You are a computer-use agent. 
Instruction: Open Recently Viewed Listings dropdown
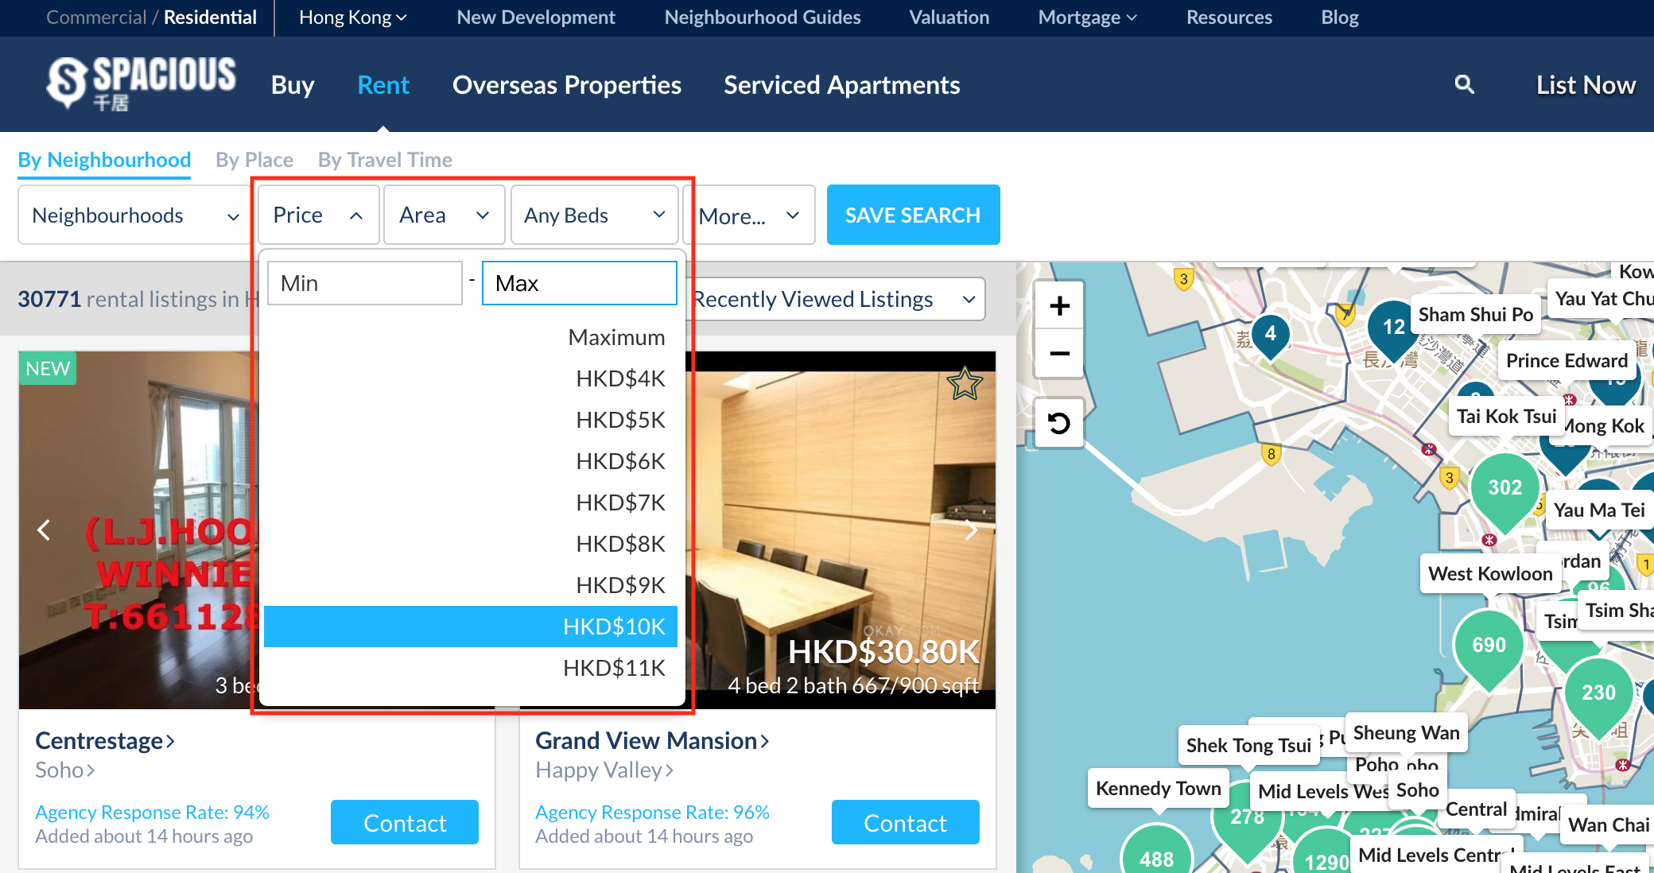[x=835, y=300]
